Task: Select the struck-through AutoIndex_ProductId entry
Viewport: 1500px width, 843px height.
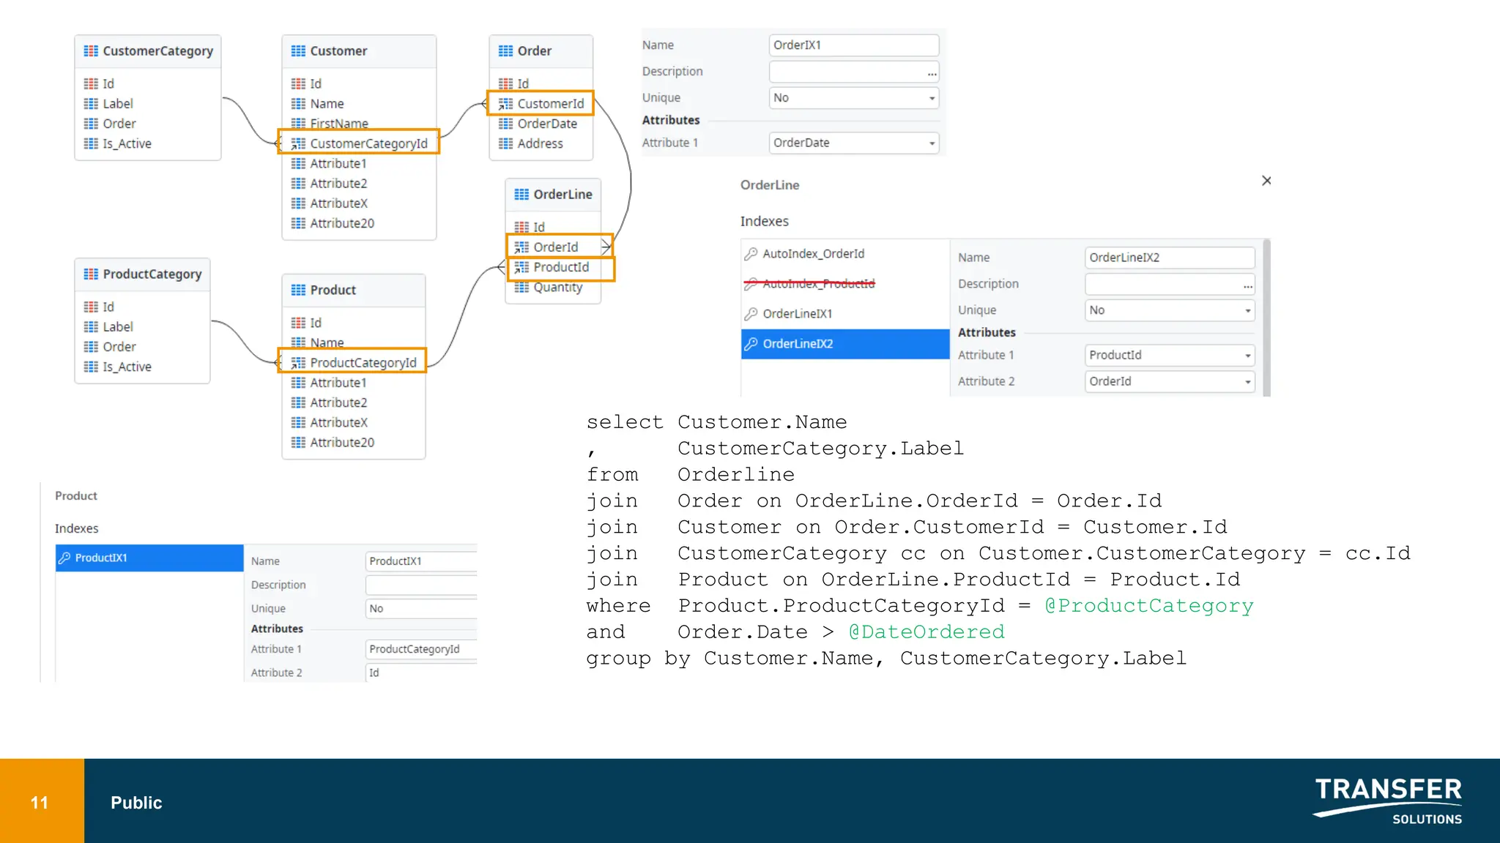Action: click(818, 284)
